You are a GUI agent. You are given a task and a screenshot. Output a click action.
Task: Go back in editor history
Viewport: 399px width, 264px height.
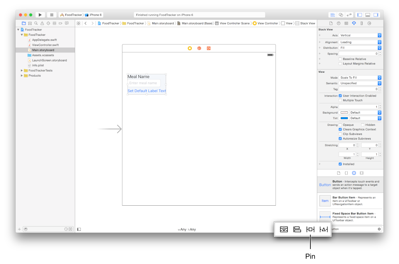(x=86, y=23)
